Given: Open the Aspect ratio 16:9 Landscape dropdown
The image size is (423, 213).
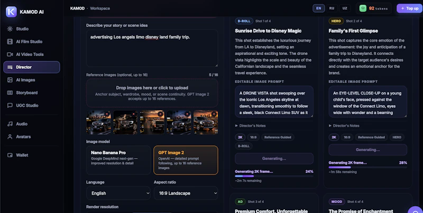Looking at the screenshot, I should 186,193.
